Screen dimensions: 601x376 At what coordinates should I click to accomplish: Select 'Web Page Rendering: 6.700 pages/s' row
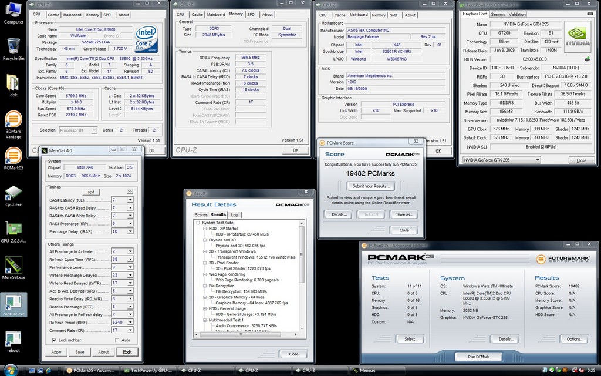247,280
